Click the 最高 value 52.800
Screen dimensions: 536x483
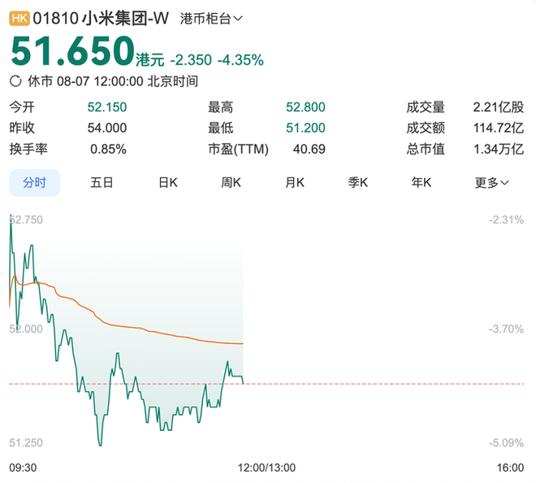(305, 107)
